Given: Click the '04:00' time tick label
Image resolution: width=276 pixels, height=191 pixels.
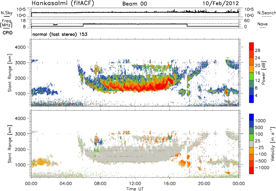Looking at the screenshot, I should pyautogui.click(x=66, y=184).
